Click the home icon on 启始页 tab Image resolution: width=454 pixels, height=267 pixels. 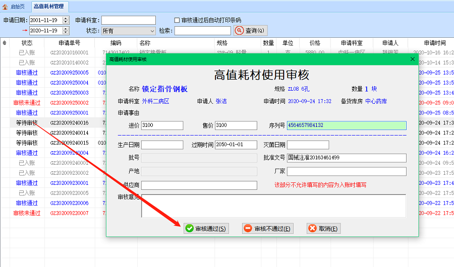(6, 7)
